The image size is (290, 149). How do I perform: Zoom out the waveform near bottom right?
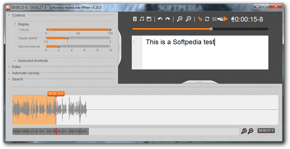point(250,131)
